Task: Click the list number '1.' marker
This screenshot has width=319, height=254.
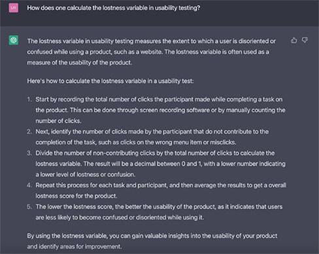Action: [x=29, y=100]
